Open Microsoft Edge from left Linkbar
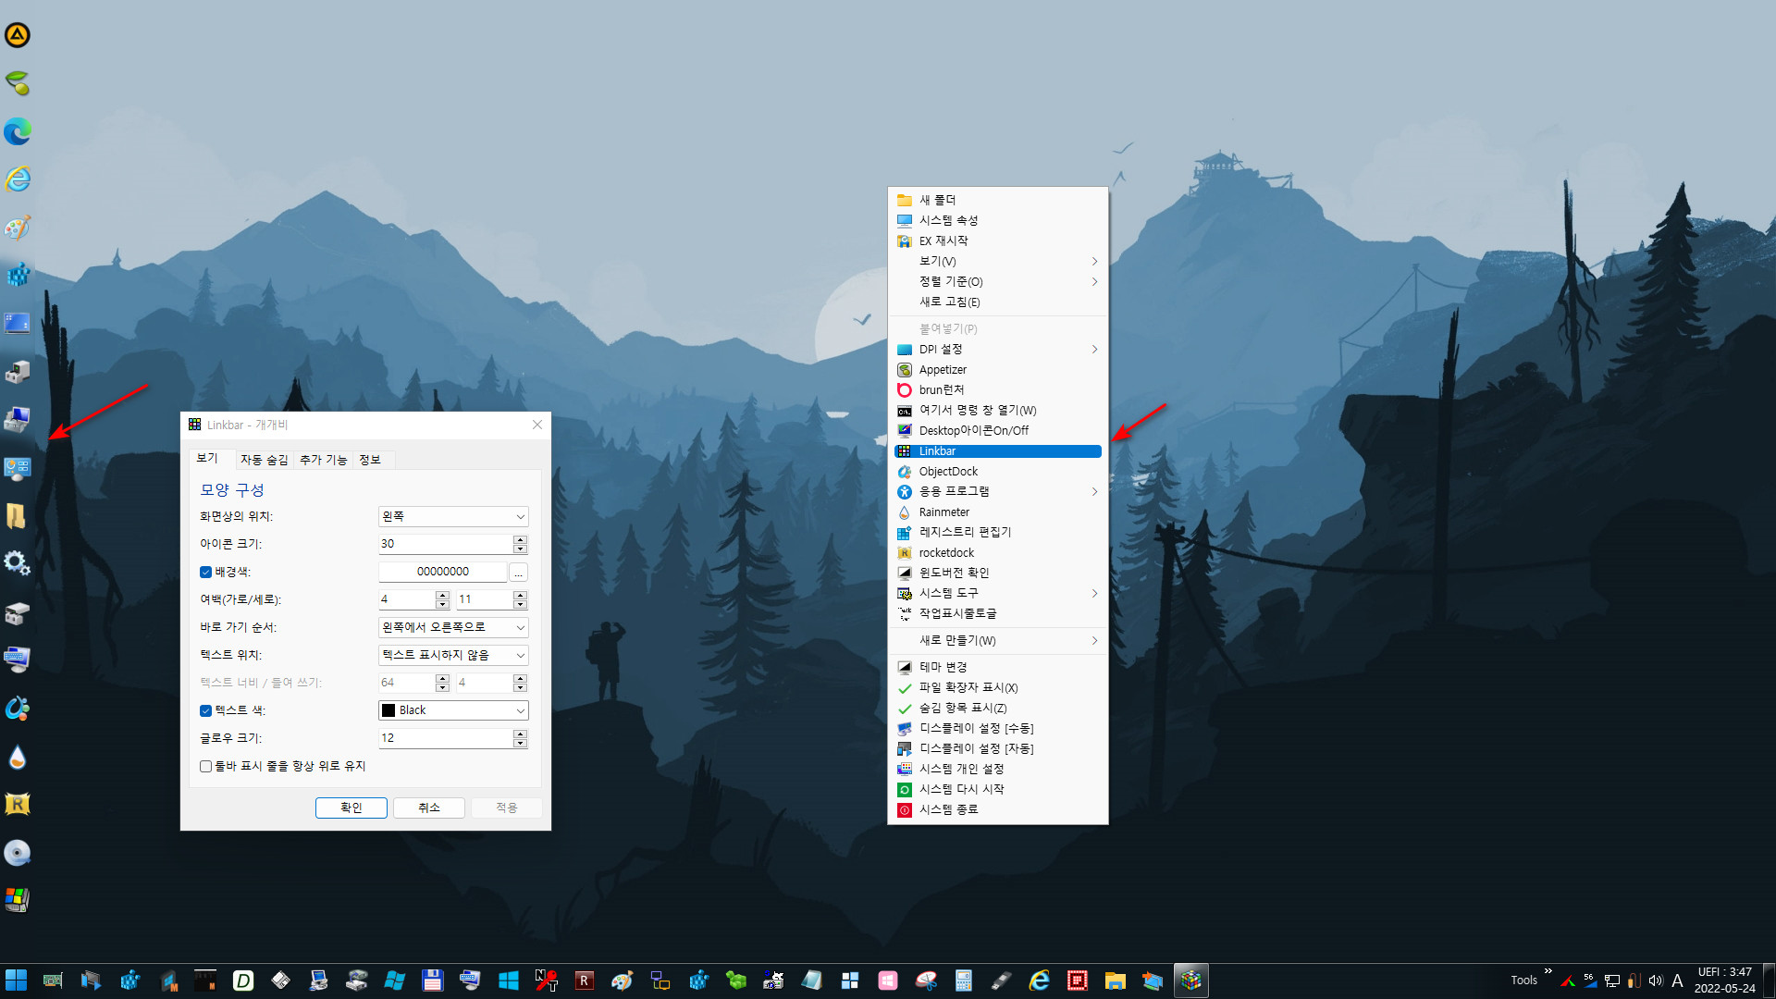Screen dimensions: 1776x999 [x=18, y=131]
